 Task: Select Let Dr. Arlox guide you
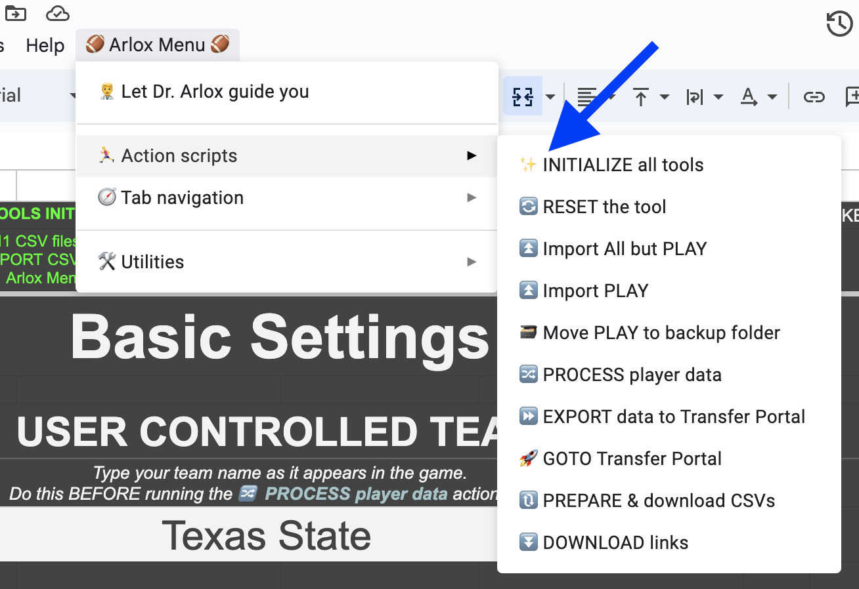point(287,91)
